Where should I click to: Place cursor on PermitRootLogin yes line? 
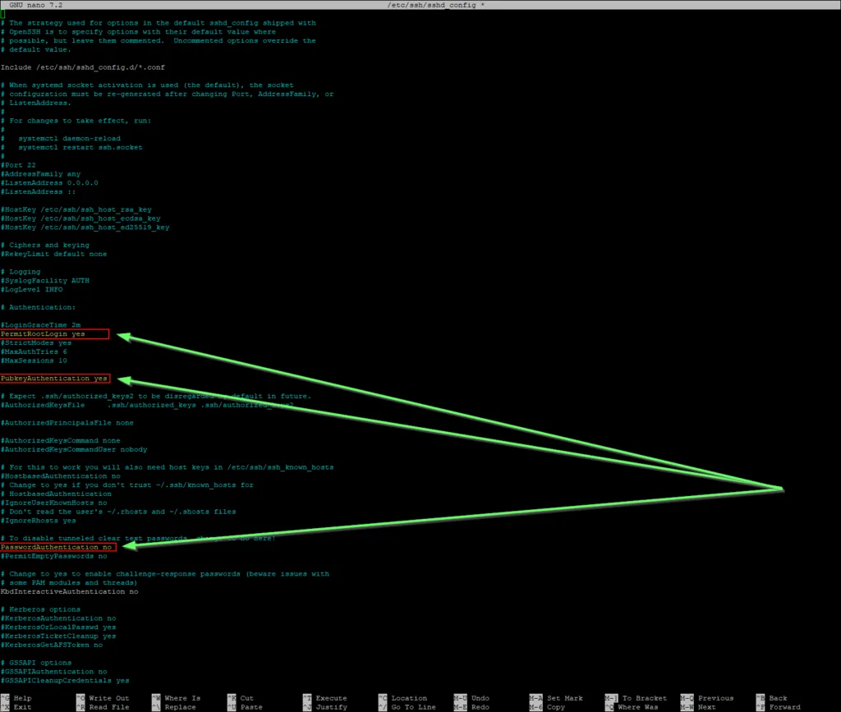pos(54,334)
